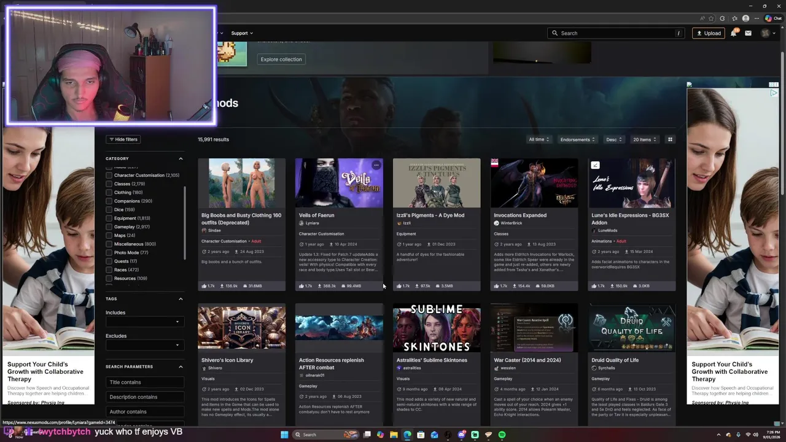Click the Explore collection button
Image resolution: width=786 pixels, height=442 pixels.
coord(281,60)
